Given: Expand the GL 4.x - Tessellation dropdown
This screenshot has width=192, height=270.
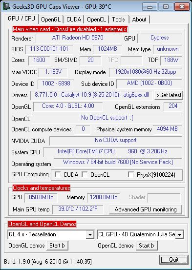Looking at the screenshot, I should [90, 234].
